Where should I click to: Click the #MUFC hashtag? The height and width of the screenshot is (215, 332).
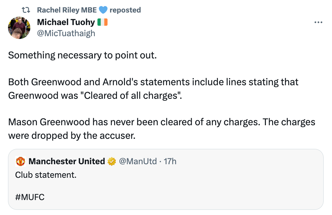click(x=30, y=197)
